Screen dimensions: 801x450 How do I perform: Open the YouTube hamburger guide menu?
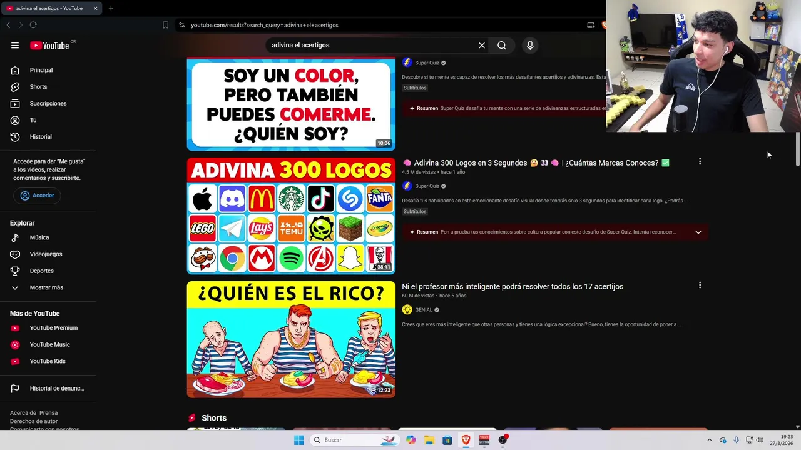(15, 45)
